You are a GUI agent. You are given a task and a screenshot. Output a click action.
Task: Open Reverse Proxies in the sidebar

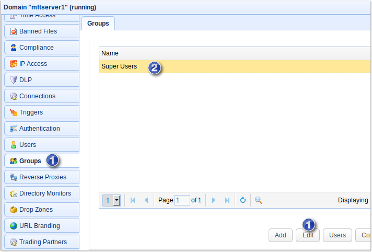coord(41,177)
